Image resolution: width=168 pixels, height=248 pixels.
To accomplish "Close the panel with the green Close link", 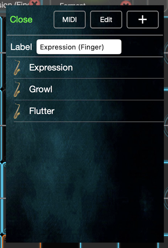I will coord(21,20).
